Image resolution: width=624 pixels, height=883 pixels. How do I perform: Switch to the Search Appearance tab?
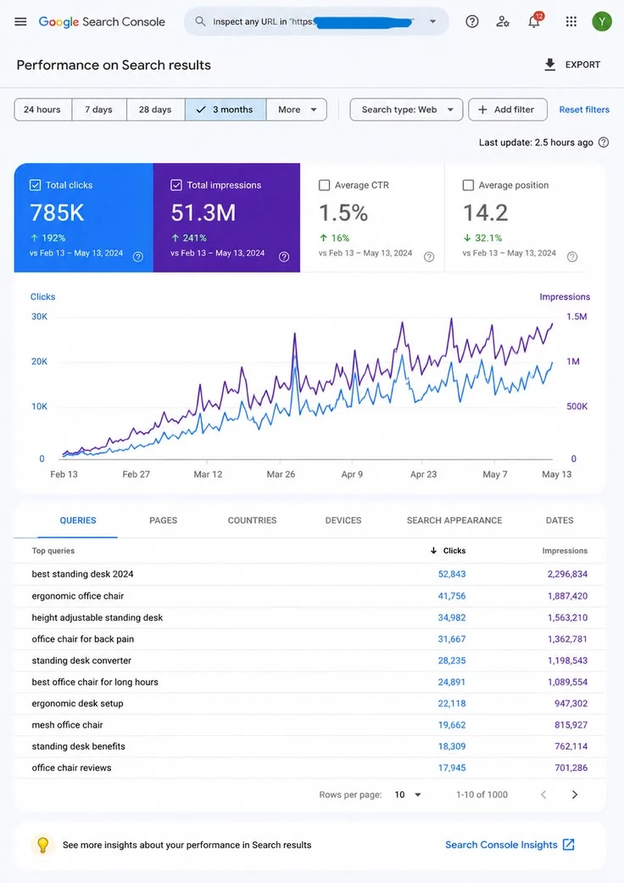(x=454, y=520)
